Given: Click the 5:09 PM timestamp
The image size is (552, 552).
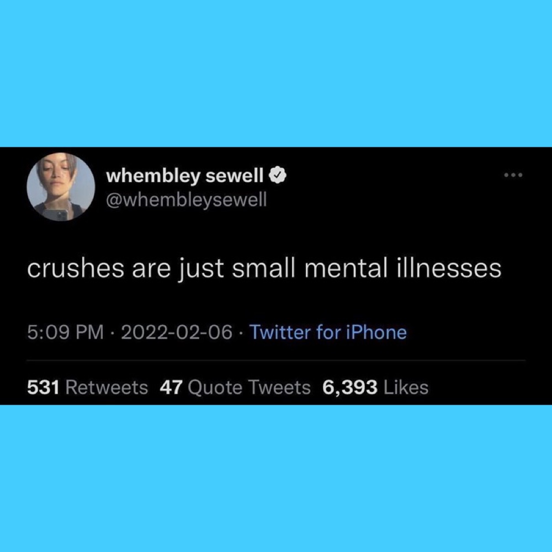Looking at the screenshot, I should 66,332.
